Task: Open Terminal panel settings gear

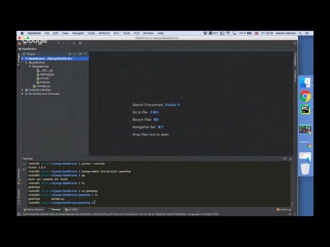Action: tap(285, 158)
